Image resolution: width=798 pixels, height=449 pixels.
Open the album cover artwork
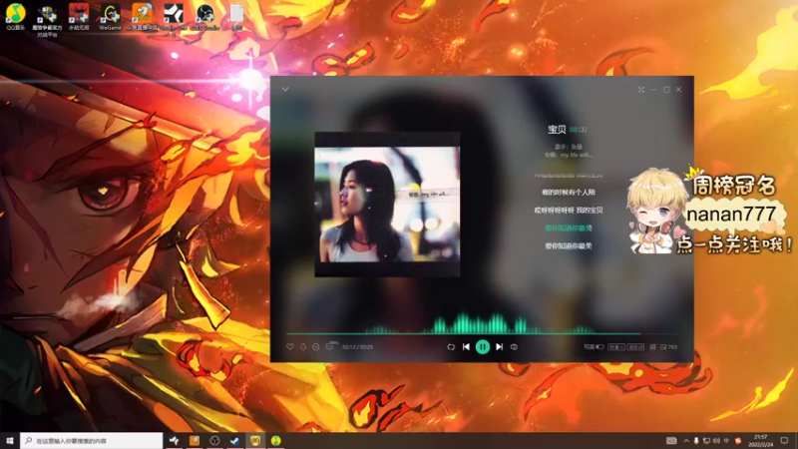tap(387, 205)
